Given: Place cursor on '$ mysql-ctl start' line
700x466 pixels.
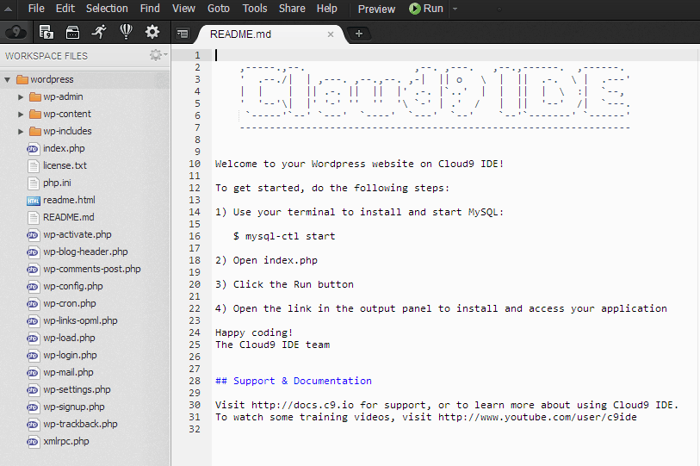Looking at the screenshot, I should pos(284,236).
